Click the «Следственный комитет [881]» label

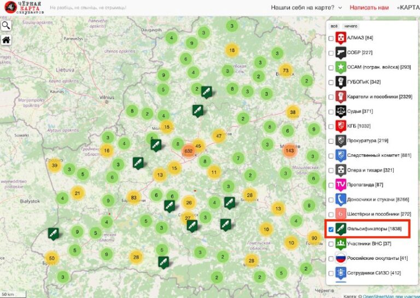click(379, 155)
